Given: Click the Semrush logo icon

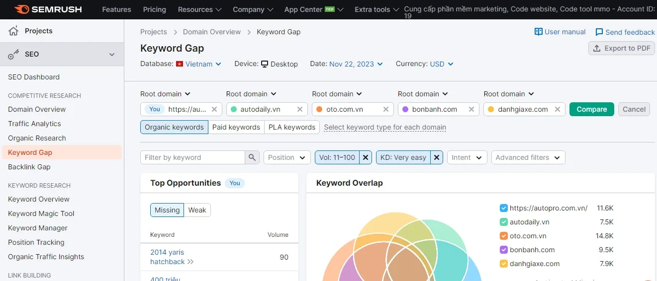Looking at the screenshot, I should click(x=21, y=9).
